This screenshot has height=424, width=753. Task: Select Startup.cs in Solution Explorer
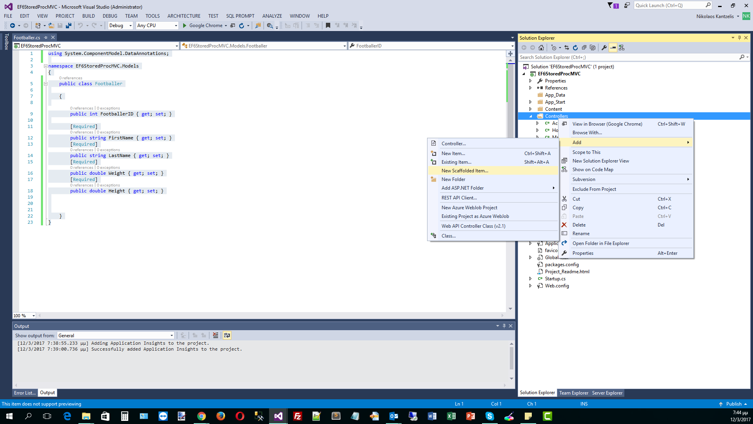tap(555, 279)
